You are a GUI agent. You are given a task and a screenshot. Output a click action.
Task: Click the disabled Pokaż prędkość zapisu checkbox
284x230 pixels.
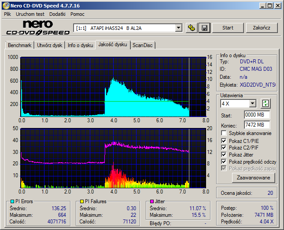[x=224, y=168]
